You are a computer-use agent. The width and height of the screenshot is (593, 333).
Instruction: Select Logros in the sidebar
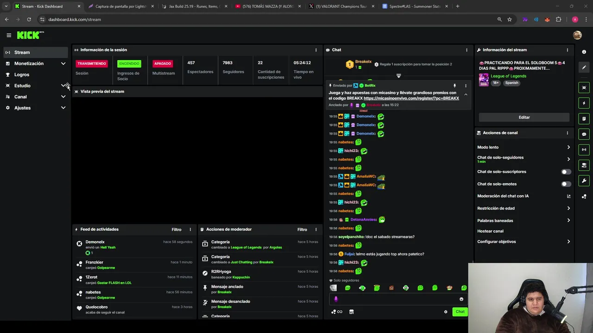[x=36, y=74]
